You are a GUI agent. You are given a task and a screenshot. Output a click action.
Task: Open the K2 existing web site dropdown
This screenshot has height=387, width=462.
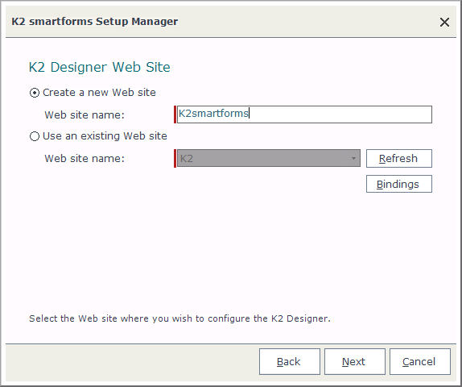point(268,158)
